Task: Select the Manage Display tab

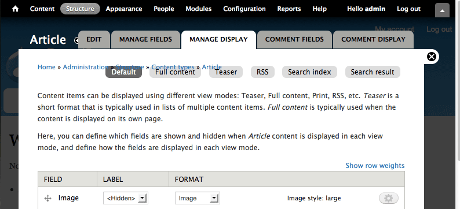Action: point(218,39)
